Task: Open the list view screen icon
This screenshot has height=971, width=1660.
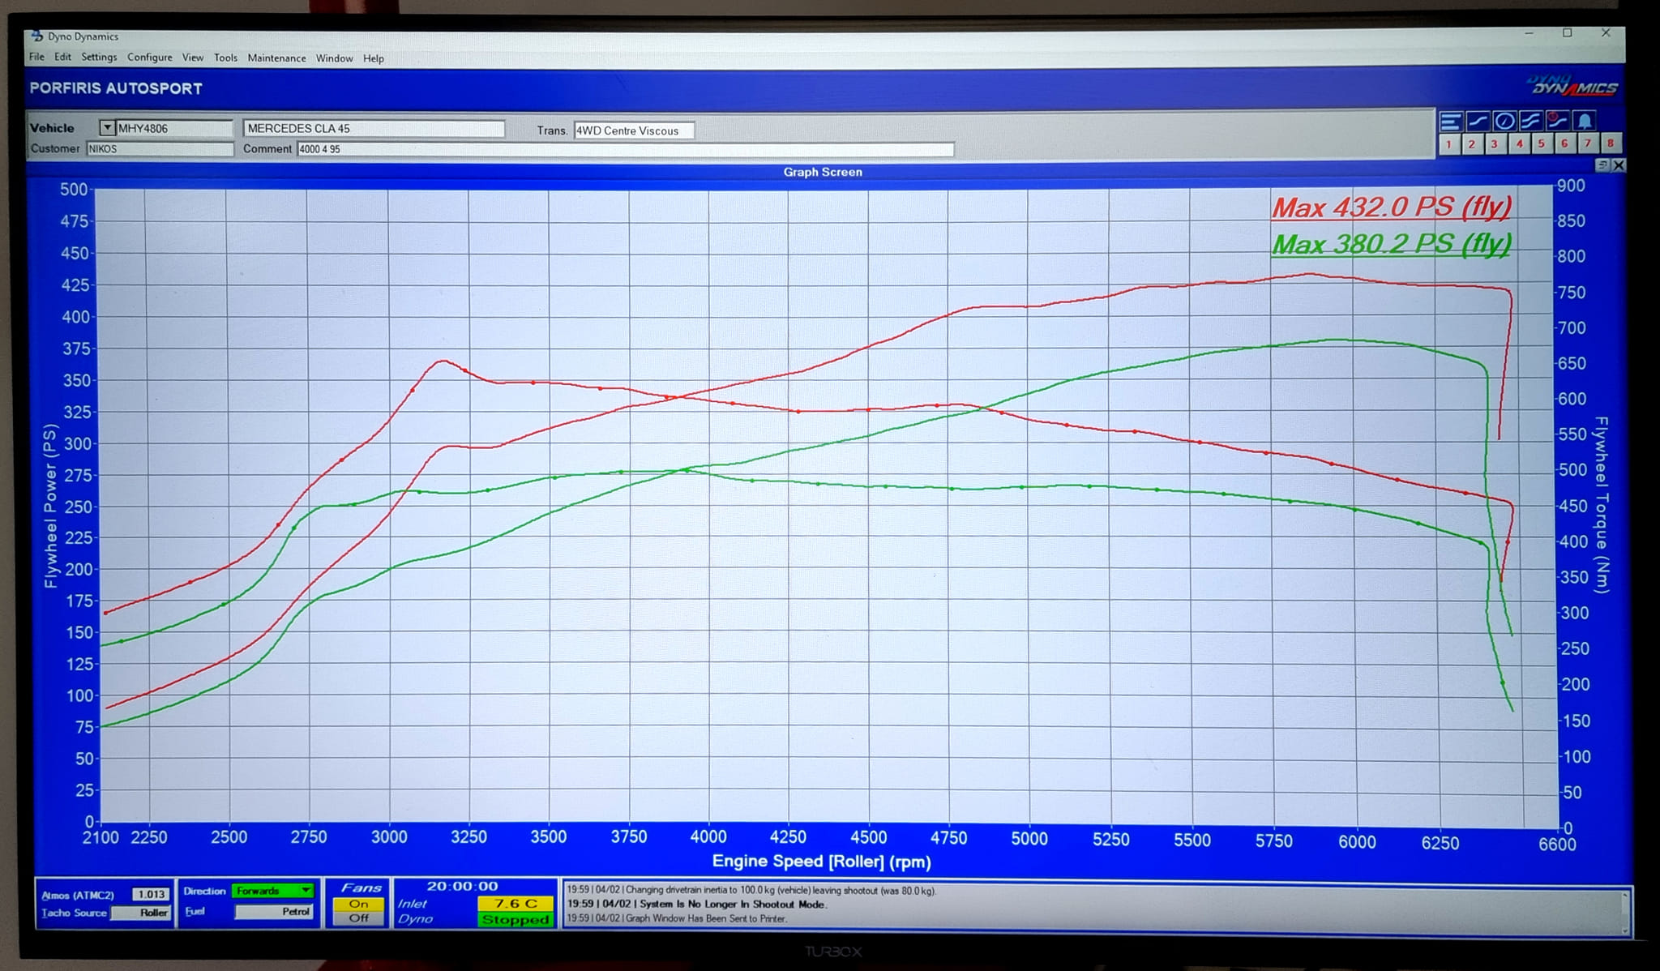Action: point(1450,122)
